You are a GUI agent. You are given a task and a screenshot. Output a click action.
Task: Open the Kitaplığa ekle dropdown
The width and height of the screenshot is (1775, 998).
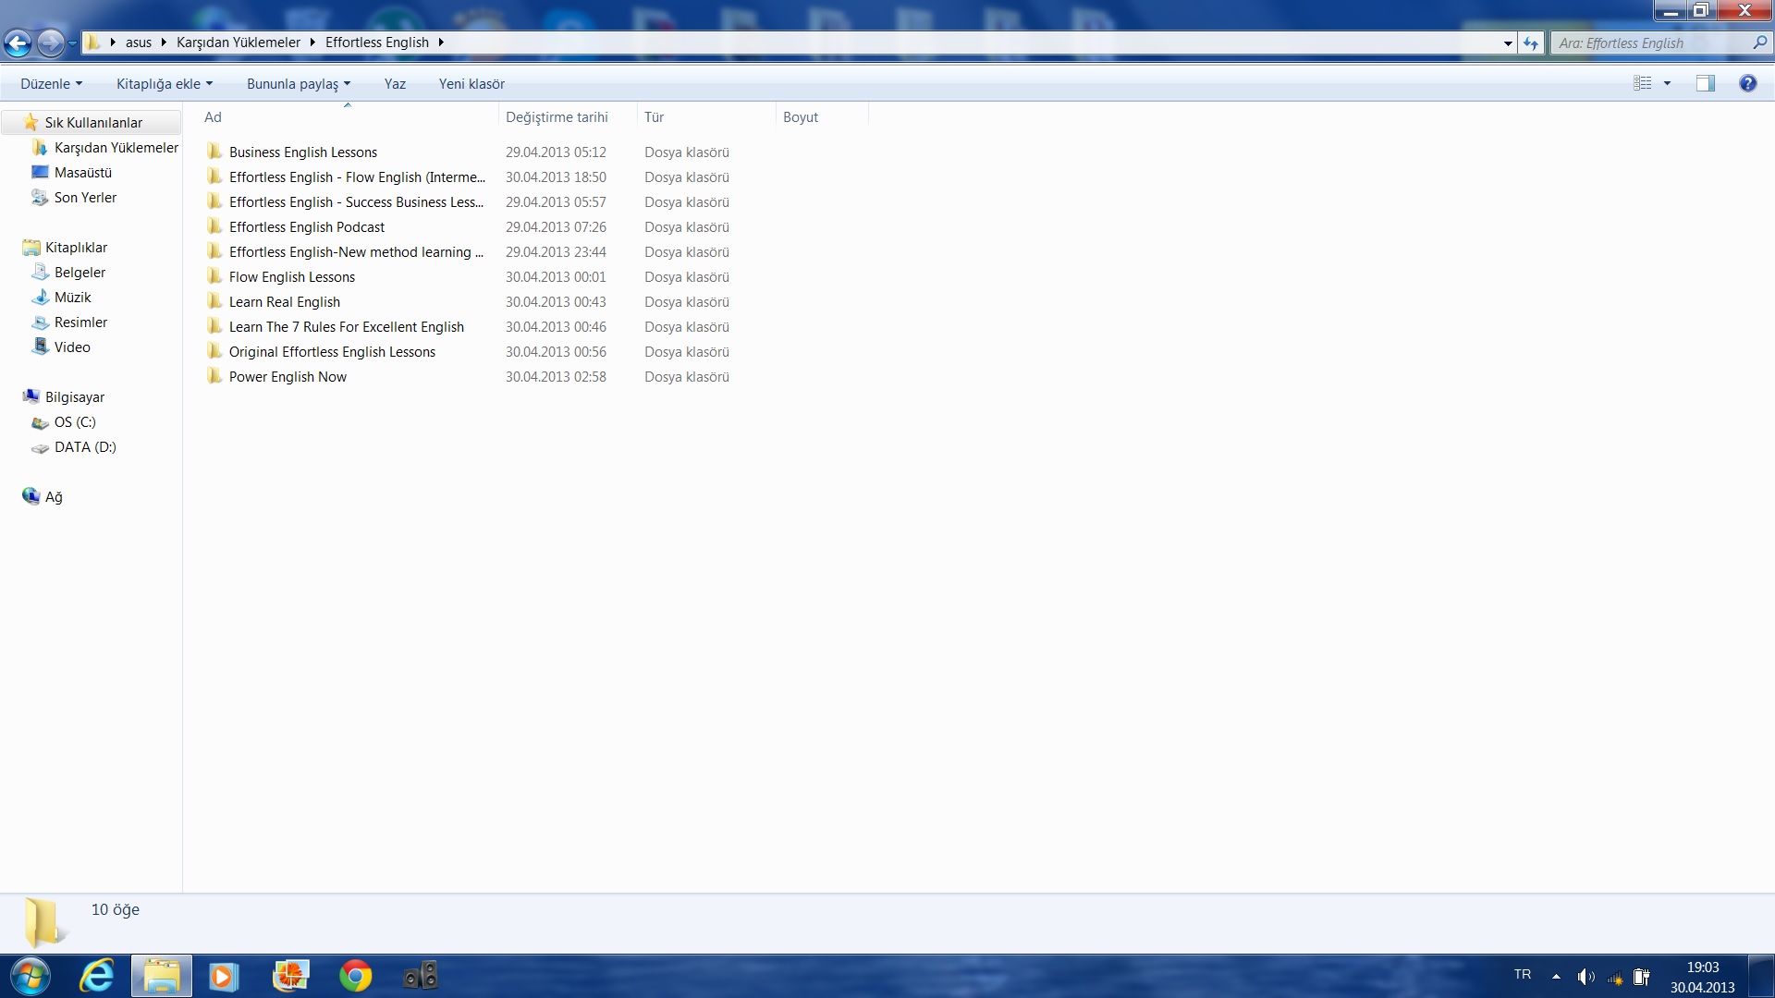165,83
